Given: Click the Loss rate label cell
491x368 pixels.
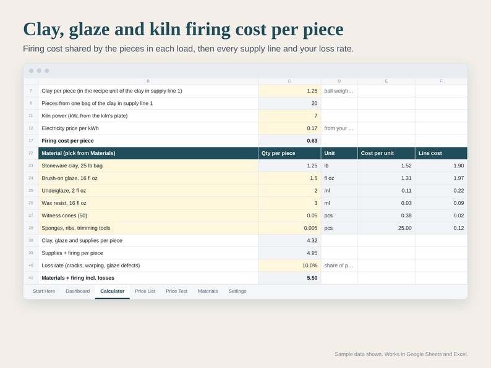Looking at the screenshot, I should pos(148,266).
